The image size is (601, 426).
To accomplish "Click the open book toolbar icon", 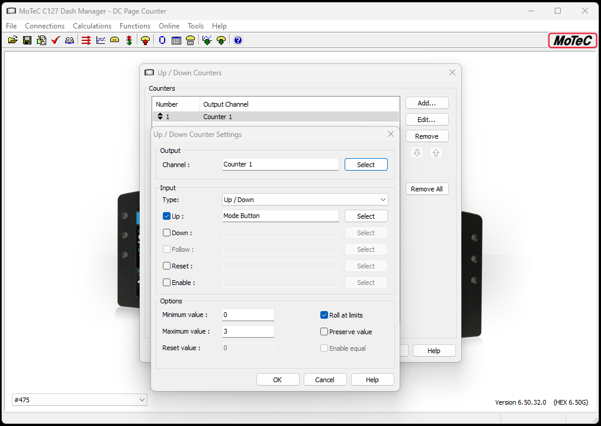I will (x=70, y=40).
